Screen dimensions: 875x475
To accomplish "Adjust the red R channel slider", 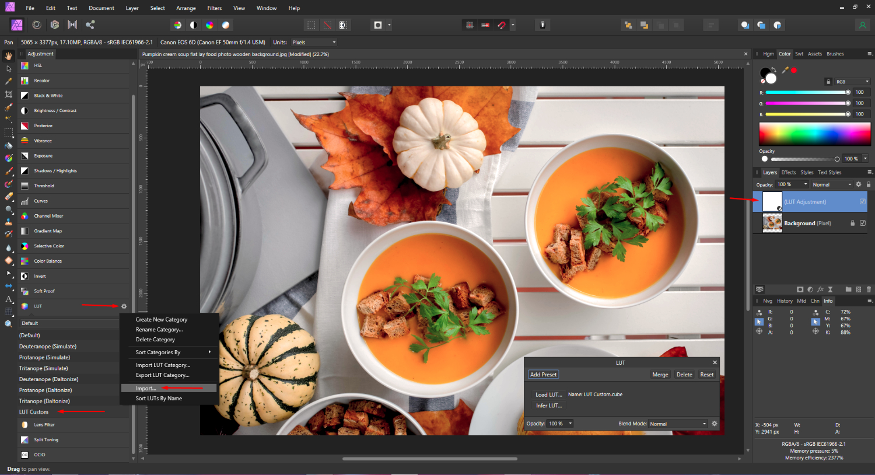I will pos(808,92).
